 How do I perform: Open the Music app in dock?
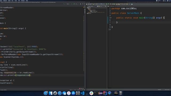(x=69, y=93)
